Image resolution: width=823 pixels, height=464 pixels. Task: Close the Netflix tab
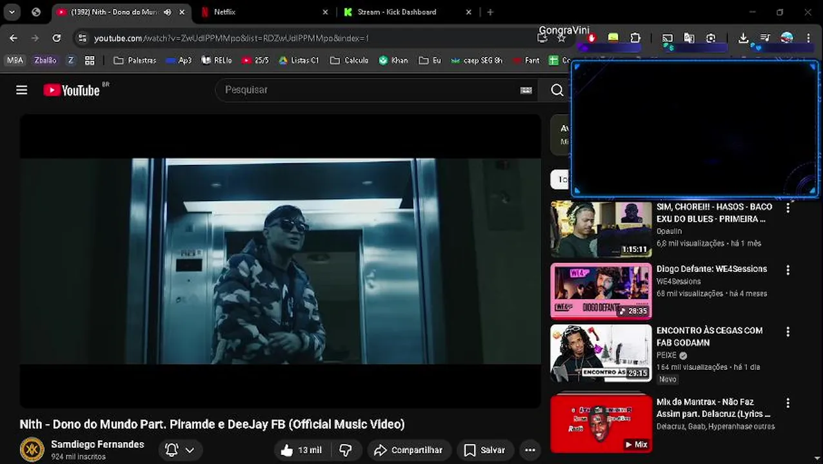tap(325, 12)
